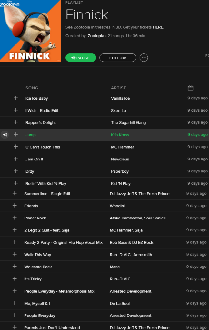Open artist De La Soul
The height and width of the screenshot is (330, 209).
(120, 304)
